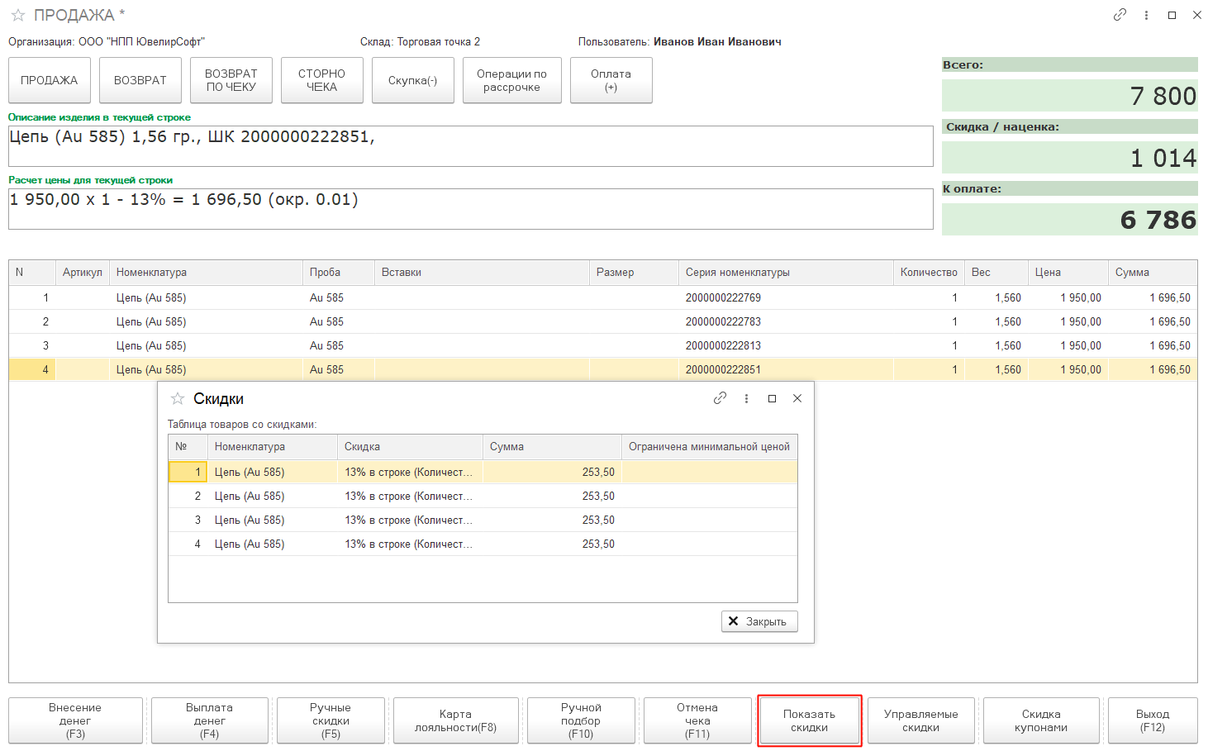This screenshot has height=751, width=1208.
Task: Click К оплате amount 6 786
Action: point(1070,220)
